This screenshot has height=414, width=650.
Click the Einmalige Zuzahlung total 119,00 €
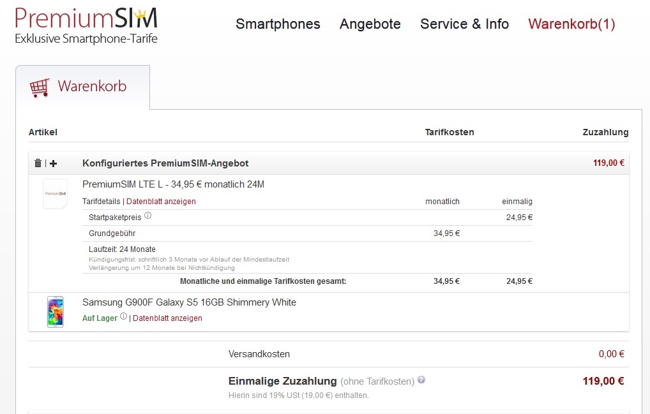pos(603,381)
